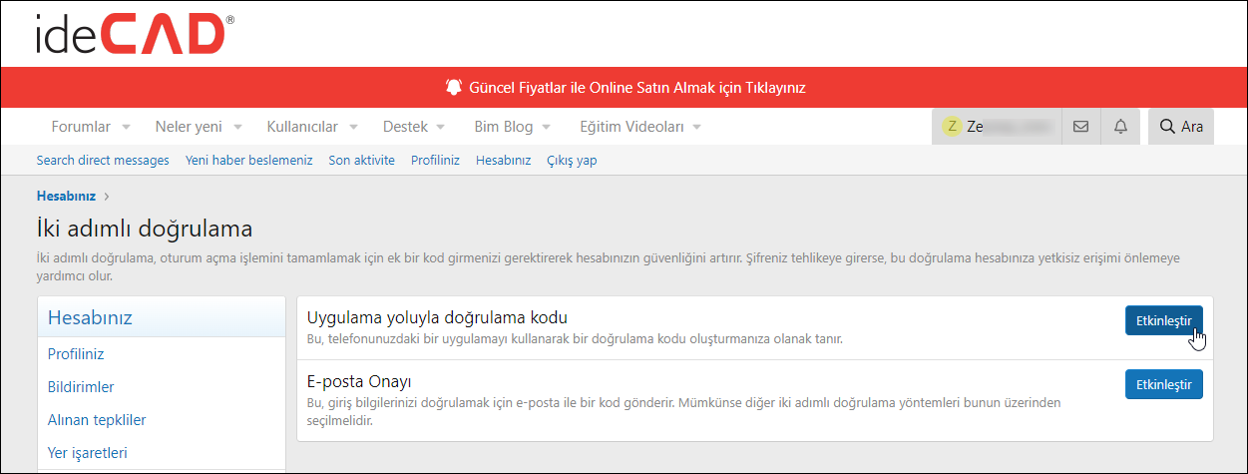Viewport: 1248px width, 474px height.
Task: Click the notifications bell icon
Action: [x=1120, y=127]
